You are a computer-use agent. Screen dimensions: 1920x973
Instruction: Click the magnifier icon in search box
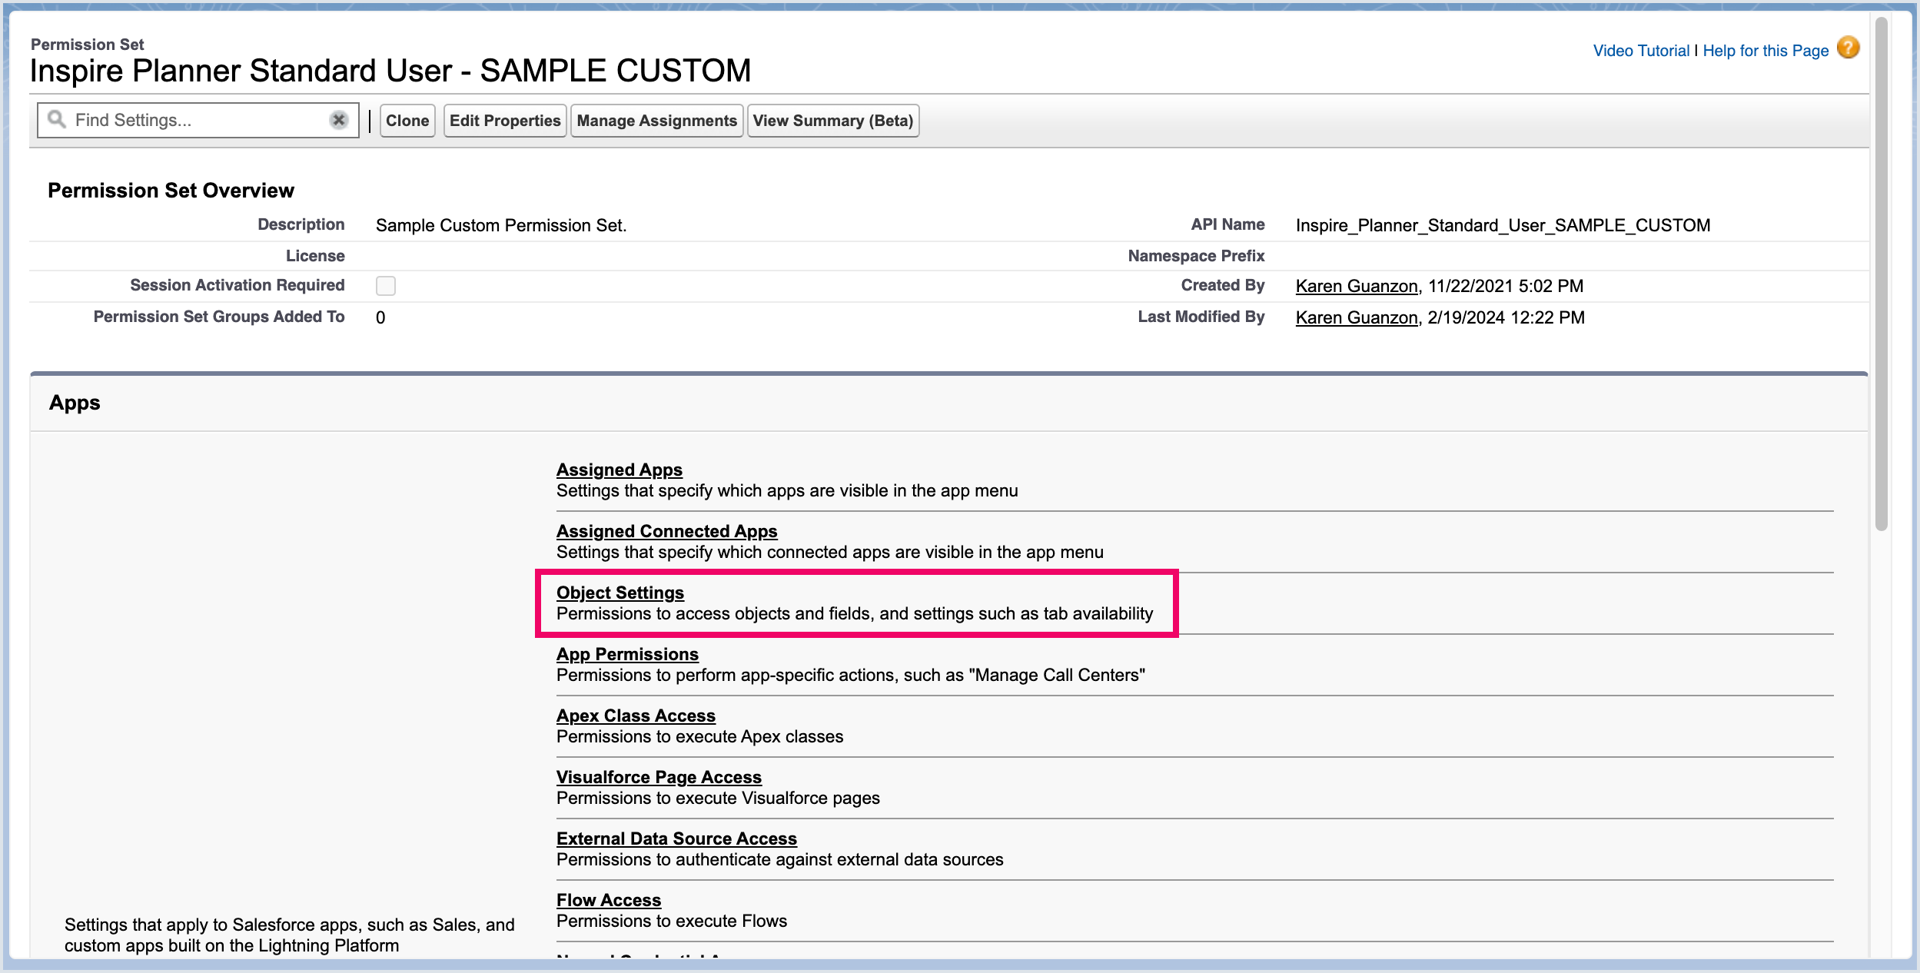[x=57, y=119]
